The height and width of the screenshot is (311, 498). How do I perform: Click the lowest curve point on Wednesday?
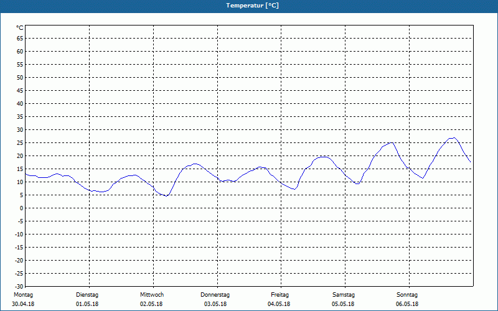tap(166, 196)
